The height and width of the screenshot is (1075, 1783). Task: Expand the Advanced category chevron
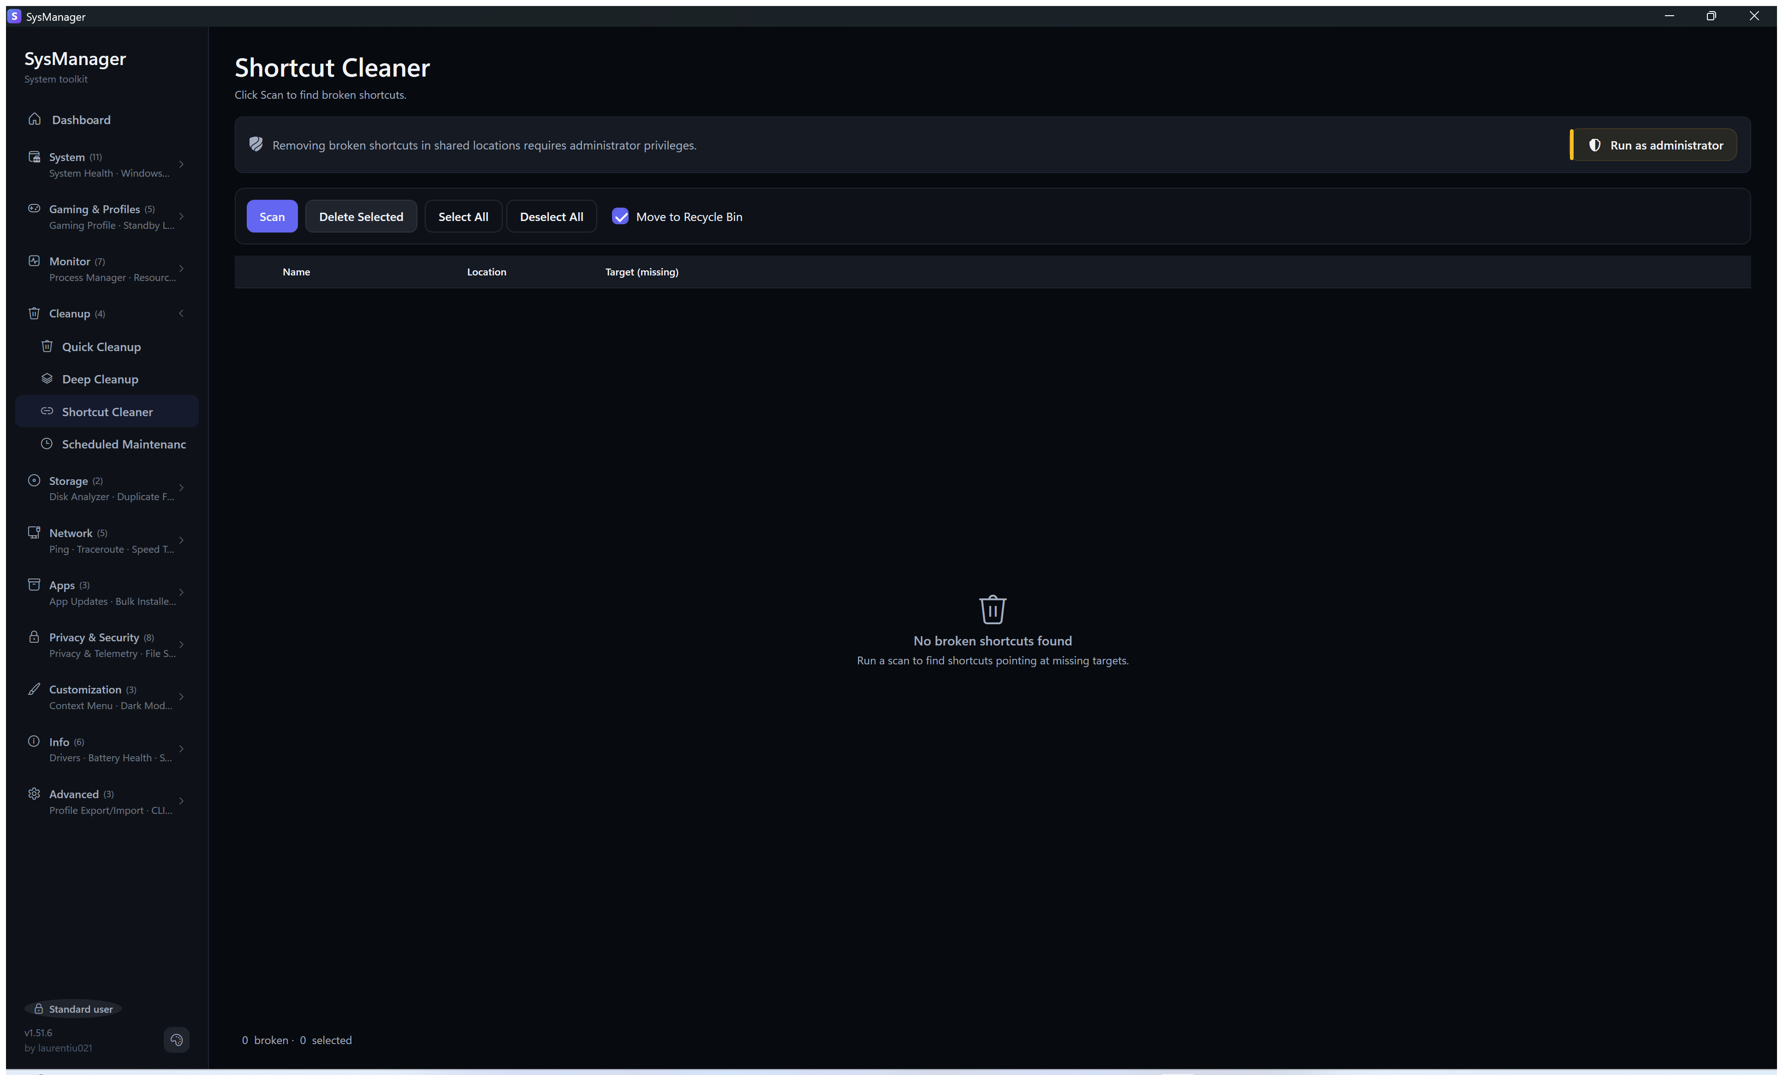pyautogui.click(x=181, y=801)
